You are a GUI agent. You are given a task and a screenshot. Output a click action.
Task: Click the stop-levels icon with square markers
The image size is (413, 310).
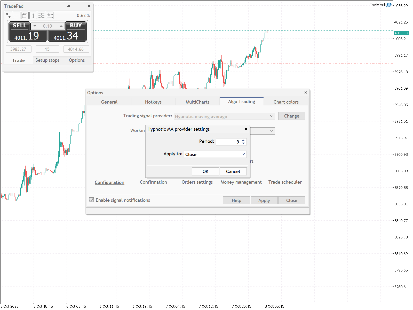point(50,16)
